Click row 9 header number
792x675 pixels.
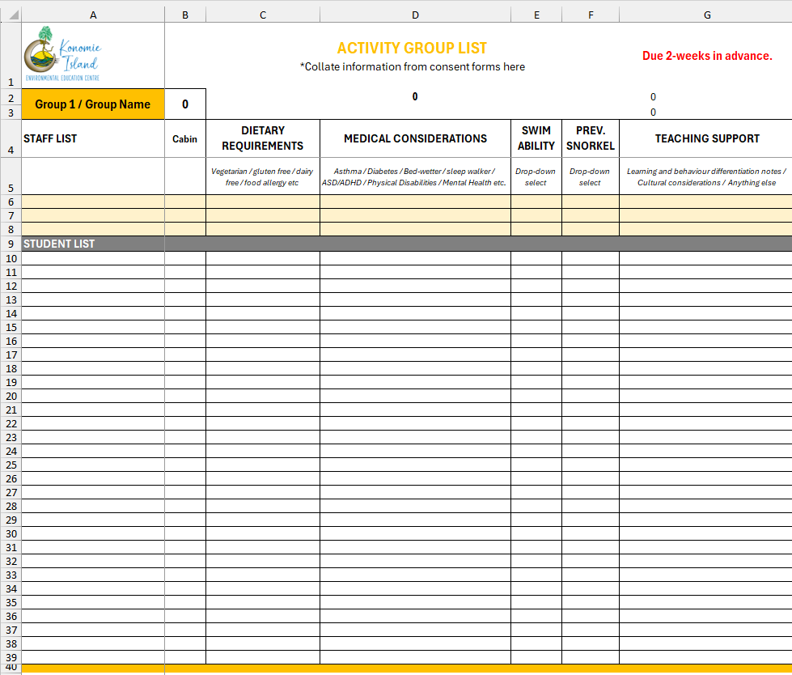click(11, 244)
